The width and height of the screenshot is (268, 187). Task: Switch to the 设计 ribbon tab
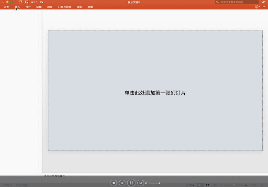coord(28,7)
